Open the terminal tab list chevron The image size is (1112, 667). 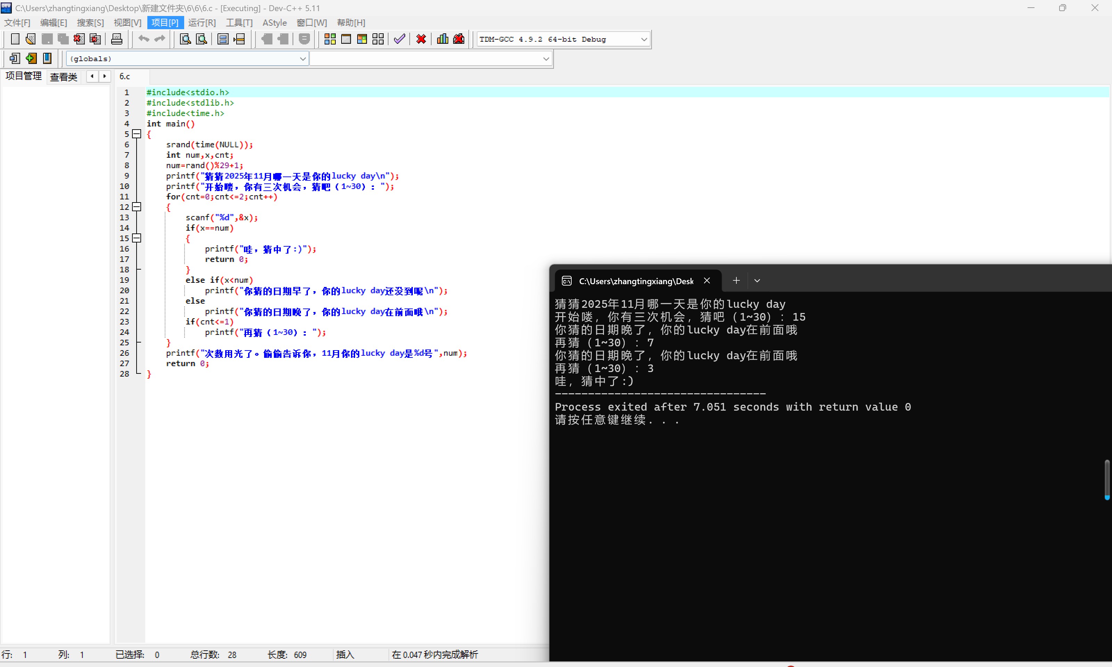757,281
